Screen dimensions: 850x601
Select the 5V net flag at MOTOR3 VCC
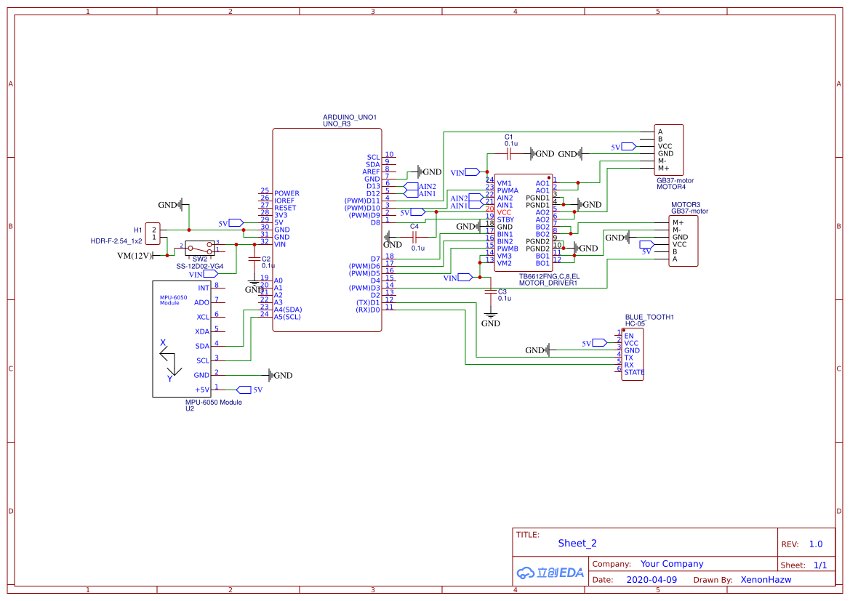tap(648, 244)
